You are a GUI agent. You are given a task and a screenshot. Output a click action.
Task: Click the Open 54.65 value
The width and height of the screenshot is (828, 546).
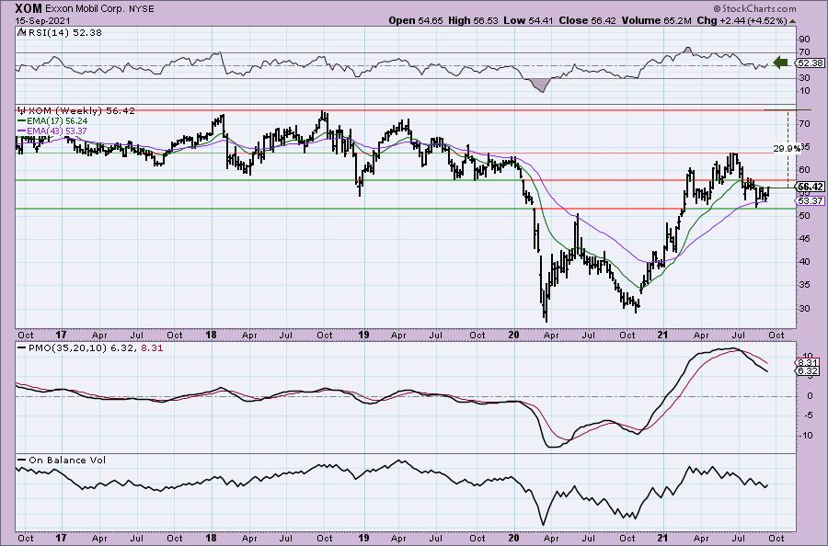(x=416, y=20)
